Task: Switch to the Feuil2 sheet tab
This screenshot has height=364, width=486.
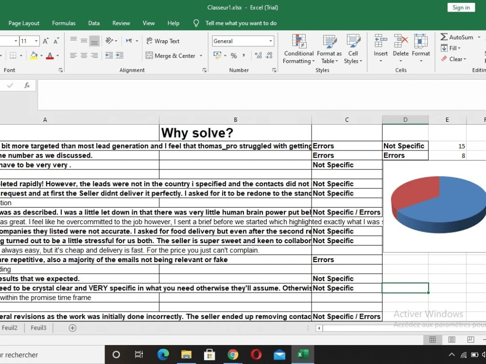Action: [x=10, y=328]
